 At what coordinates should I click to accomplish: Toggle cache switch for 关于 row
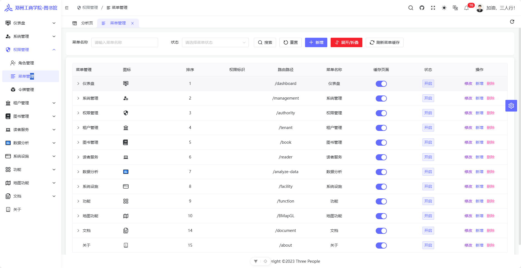click(x=381, y=246)
